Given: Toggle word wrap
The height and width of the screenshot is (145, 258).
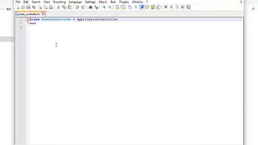Looking at the screenshot, I should tap(130, 7).
